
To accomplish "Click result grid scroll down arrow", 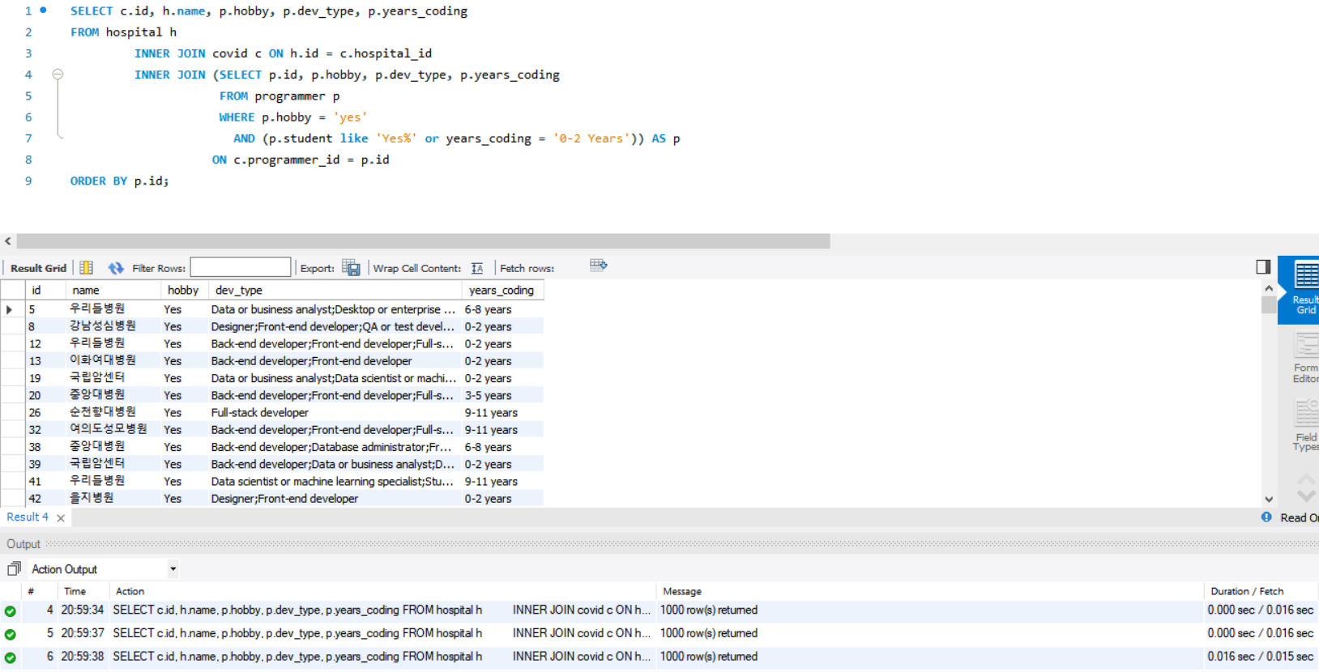I will (x=1269, y=500).
